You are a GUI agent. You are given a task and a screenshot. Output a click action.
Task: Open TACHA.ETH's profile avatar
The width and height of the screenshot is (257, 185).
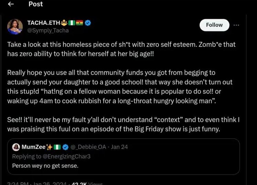click(x=15, y=27)
